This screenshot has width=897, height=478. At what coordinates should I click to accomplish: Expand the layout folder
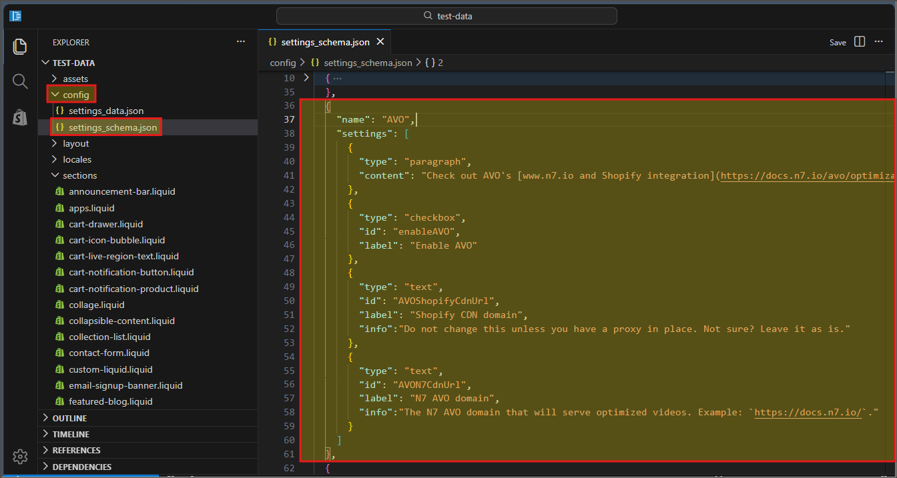click(148, 143)
